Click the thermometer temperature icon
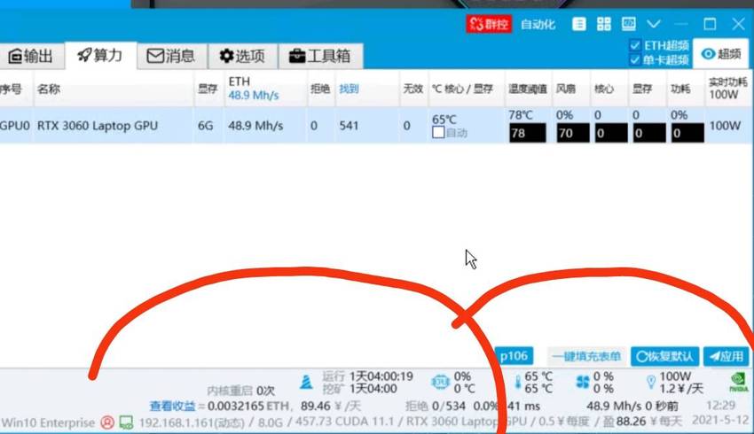The image size is (754, 434). click(517, 382)
